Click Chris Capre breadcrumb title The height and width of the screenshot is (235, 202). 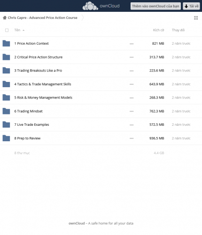coord(43,17)
